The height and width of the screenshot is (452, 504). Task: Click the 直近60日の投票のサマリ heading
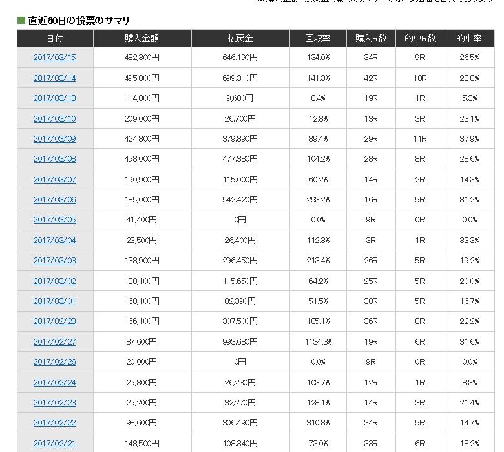coord(79,21)
